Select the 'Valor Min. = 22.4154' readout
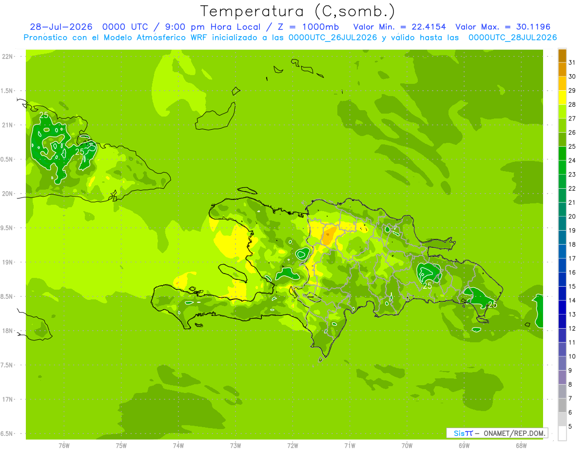 point(399,27)
